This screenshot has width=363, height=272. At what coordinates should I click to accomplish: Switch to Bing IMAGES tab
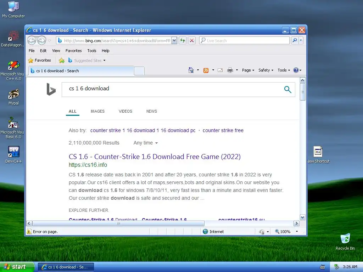pyautogui.click(x=97, y=111)
